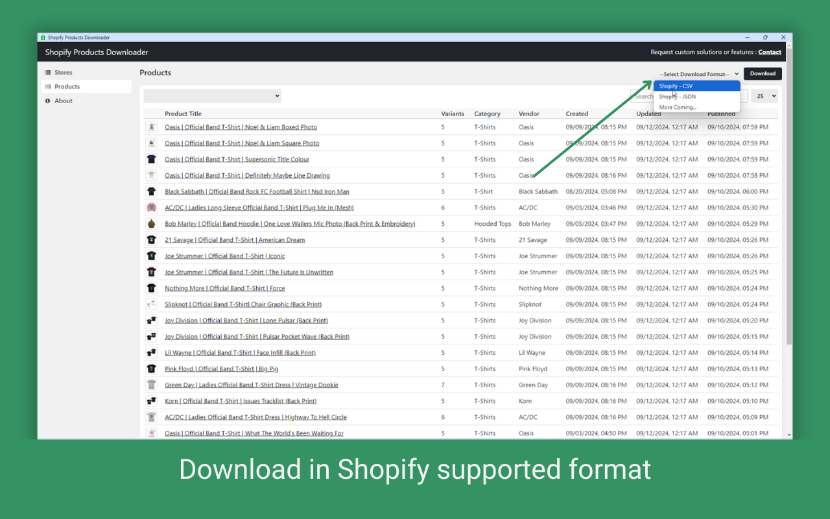830x519 pixels.
Task: Click thumbnail of Green Day Vintage Dookie dress
Action: (x=151, y=385)
